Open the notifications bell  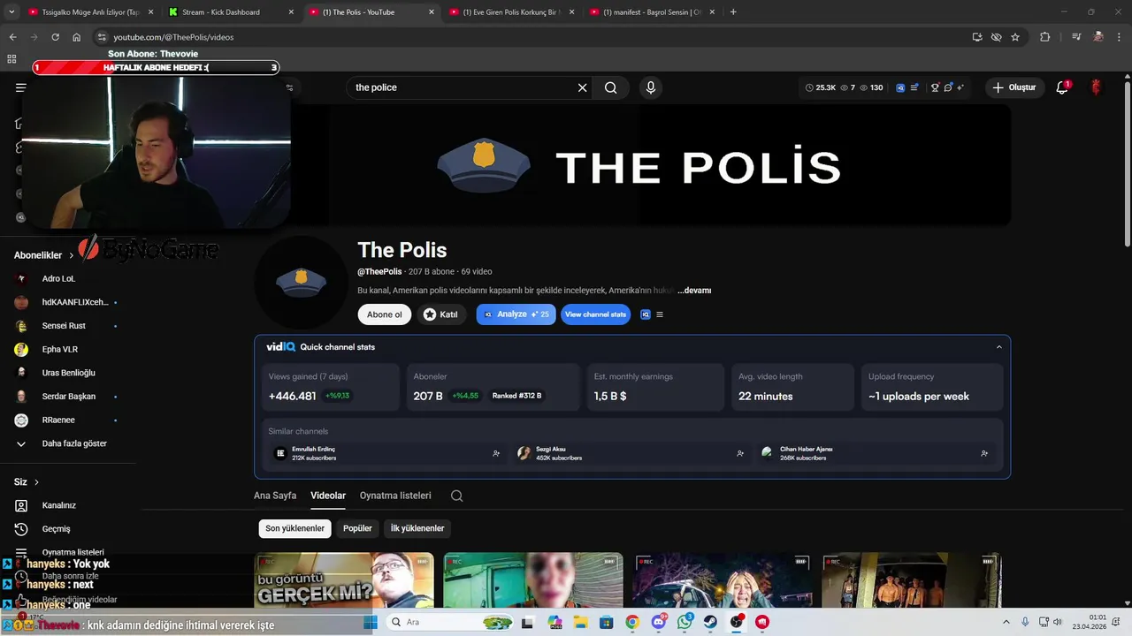tap(1063, 87)
